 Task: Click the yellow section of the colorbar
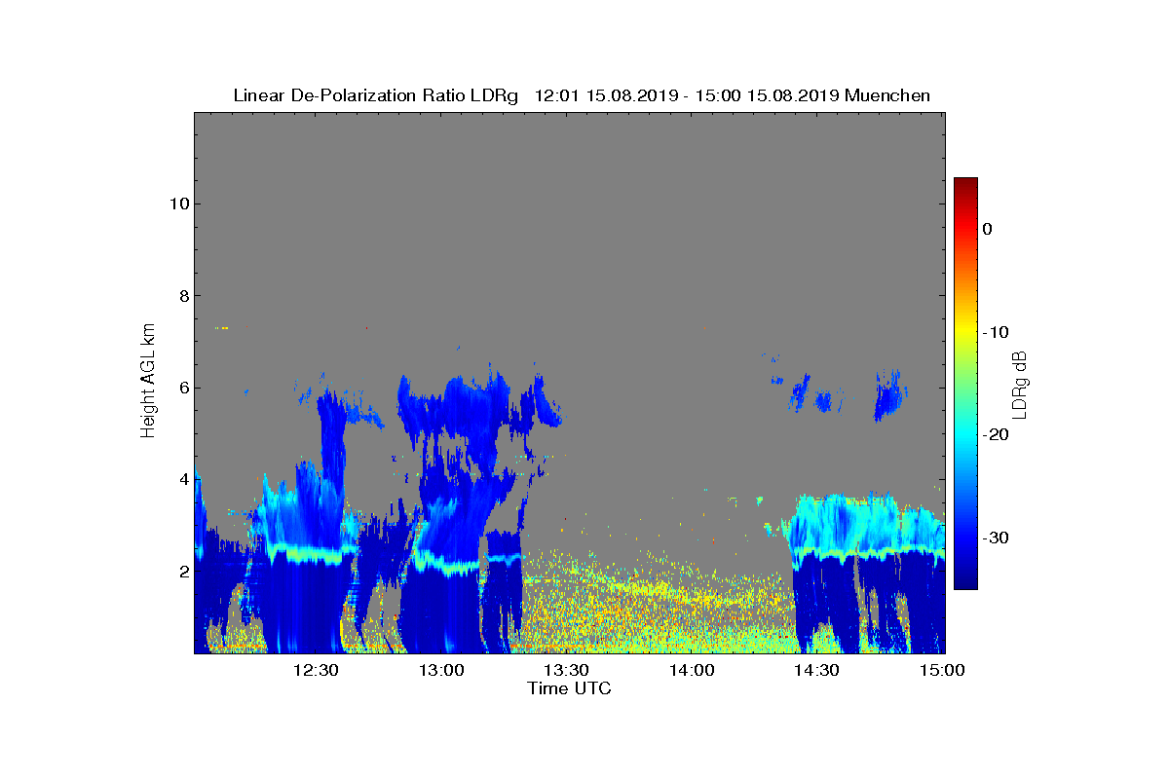965,332
